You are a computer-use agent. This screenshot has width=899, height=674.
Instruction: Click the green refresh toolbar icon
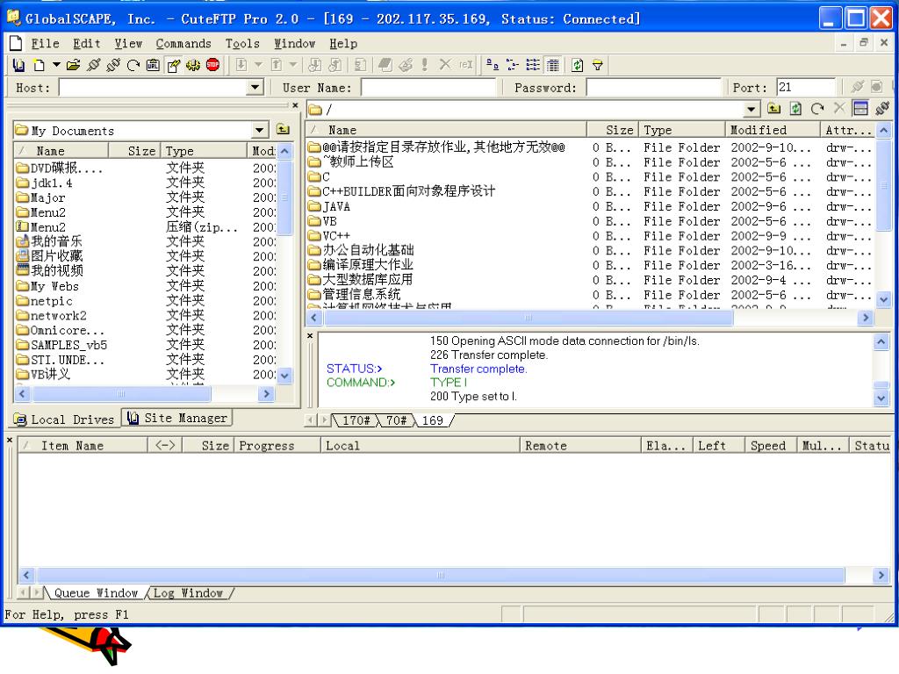click(578, 65)
